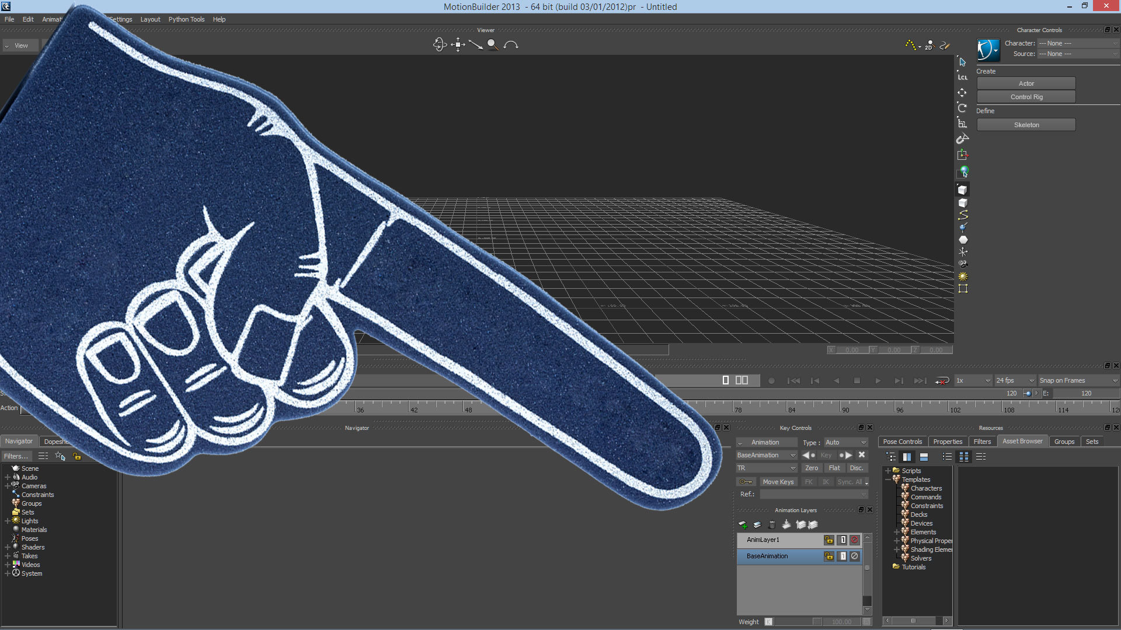Click the Actor button
1121x630 pixels.
[1026, 83]
